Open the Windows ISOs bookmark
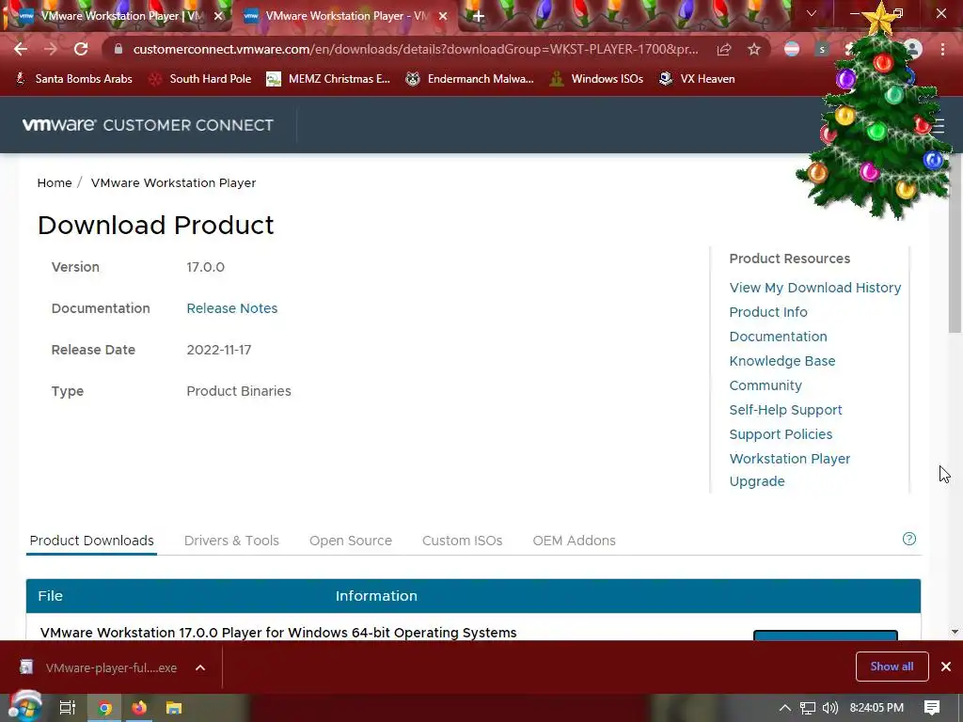The width and height of the screenshot is (963, 722). [x=596, y=79]
